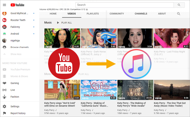Open channel search magnifier in tab bar
This screenshot has height=117, width=190.
coord(179,14)
